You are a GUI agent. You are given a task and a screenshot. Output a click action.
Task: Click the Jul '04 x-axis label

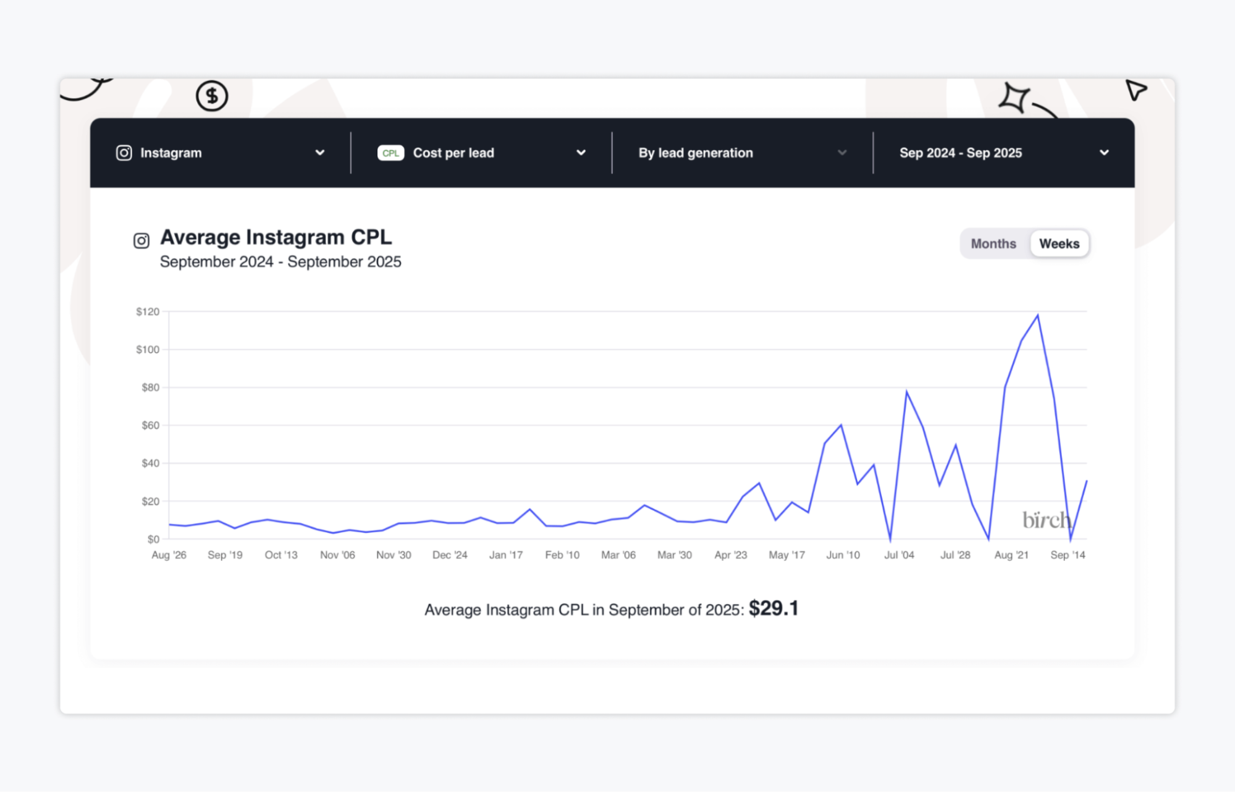(x=899, y=555)
